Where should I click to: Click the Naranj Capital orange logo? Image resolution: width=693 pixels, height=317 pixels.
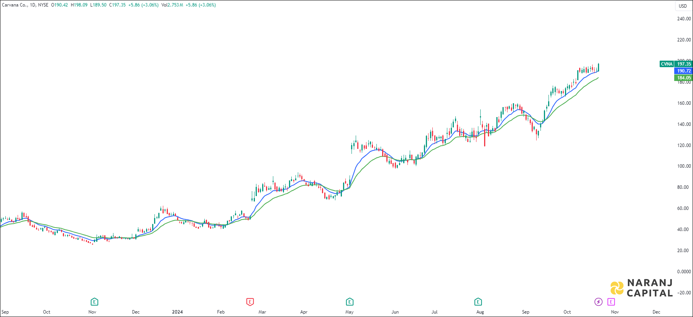click(617, 288)
